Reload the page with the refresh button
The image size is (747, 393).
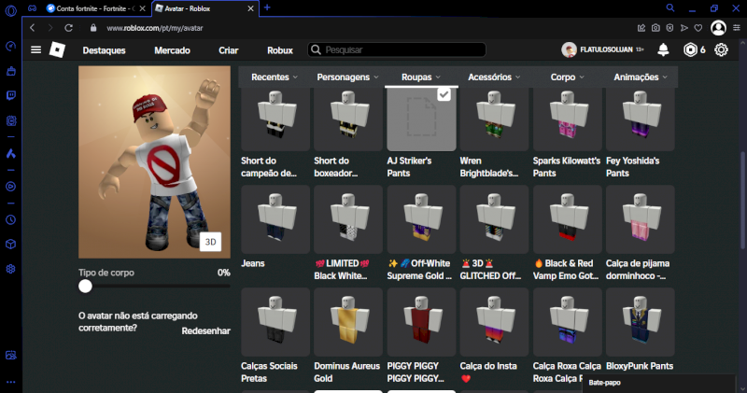pyautogui.click(x=68, y=28)
